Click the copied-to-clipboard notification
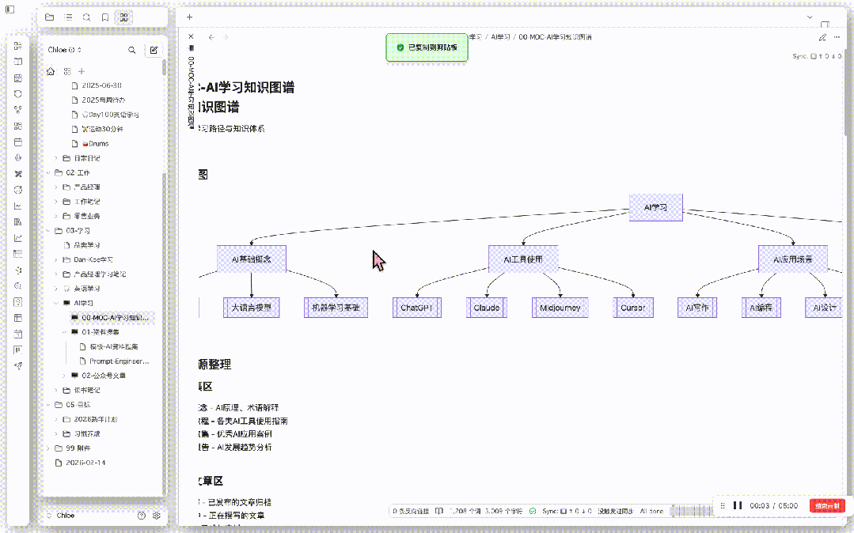The image size is (854, 533). coord(427,47)
